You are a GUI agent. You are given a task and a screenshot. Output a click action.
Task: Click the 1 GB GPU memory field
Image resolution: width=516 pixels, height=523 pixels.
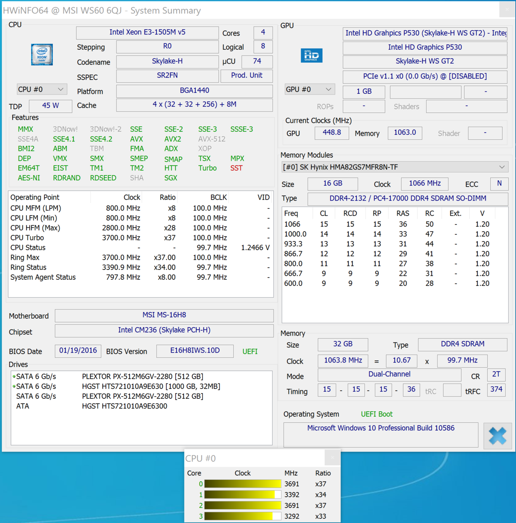364,92
